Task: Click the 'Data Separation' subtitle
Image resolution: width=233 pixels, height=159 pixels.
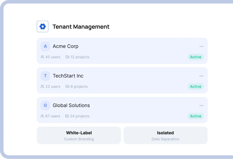Action: coord(165,139)
